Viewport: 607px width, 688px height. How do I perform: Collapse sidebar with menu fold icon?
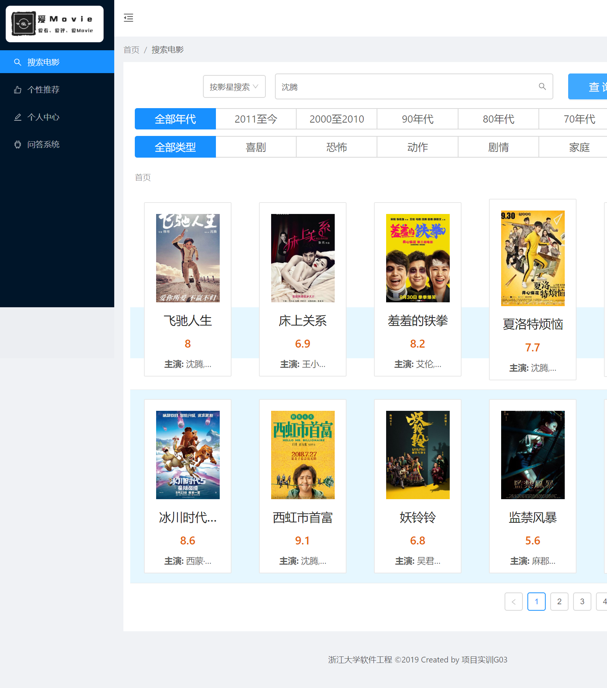129,18
